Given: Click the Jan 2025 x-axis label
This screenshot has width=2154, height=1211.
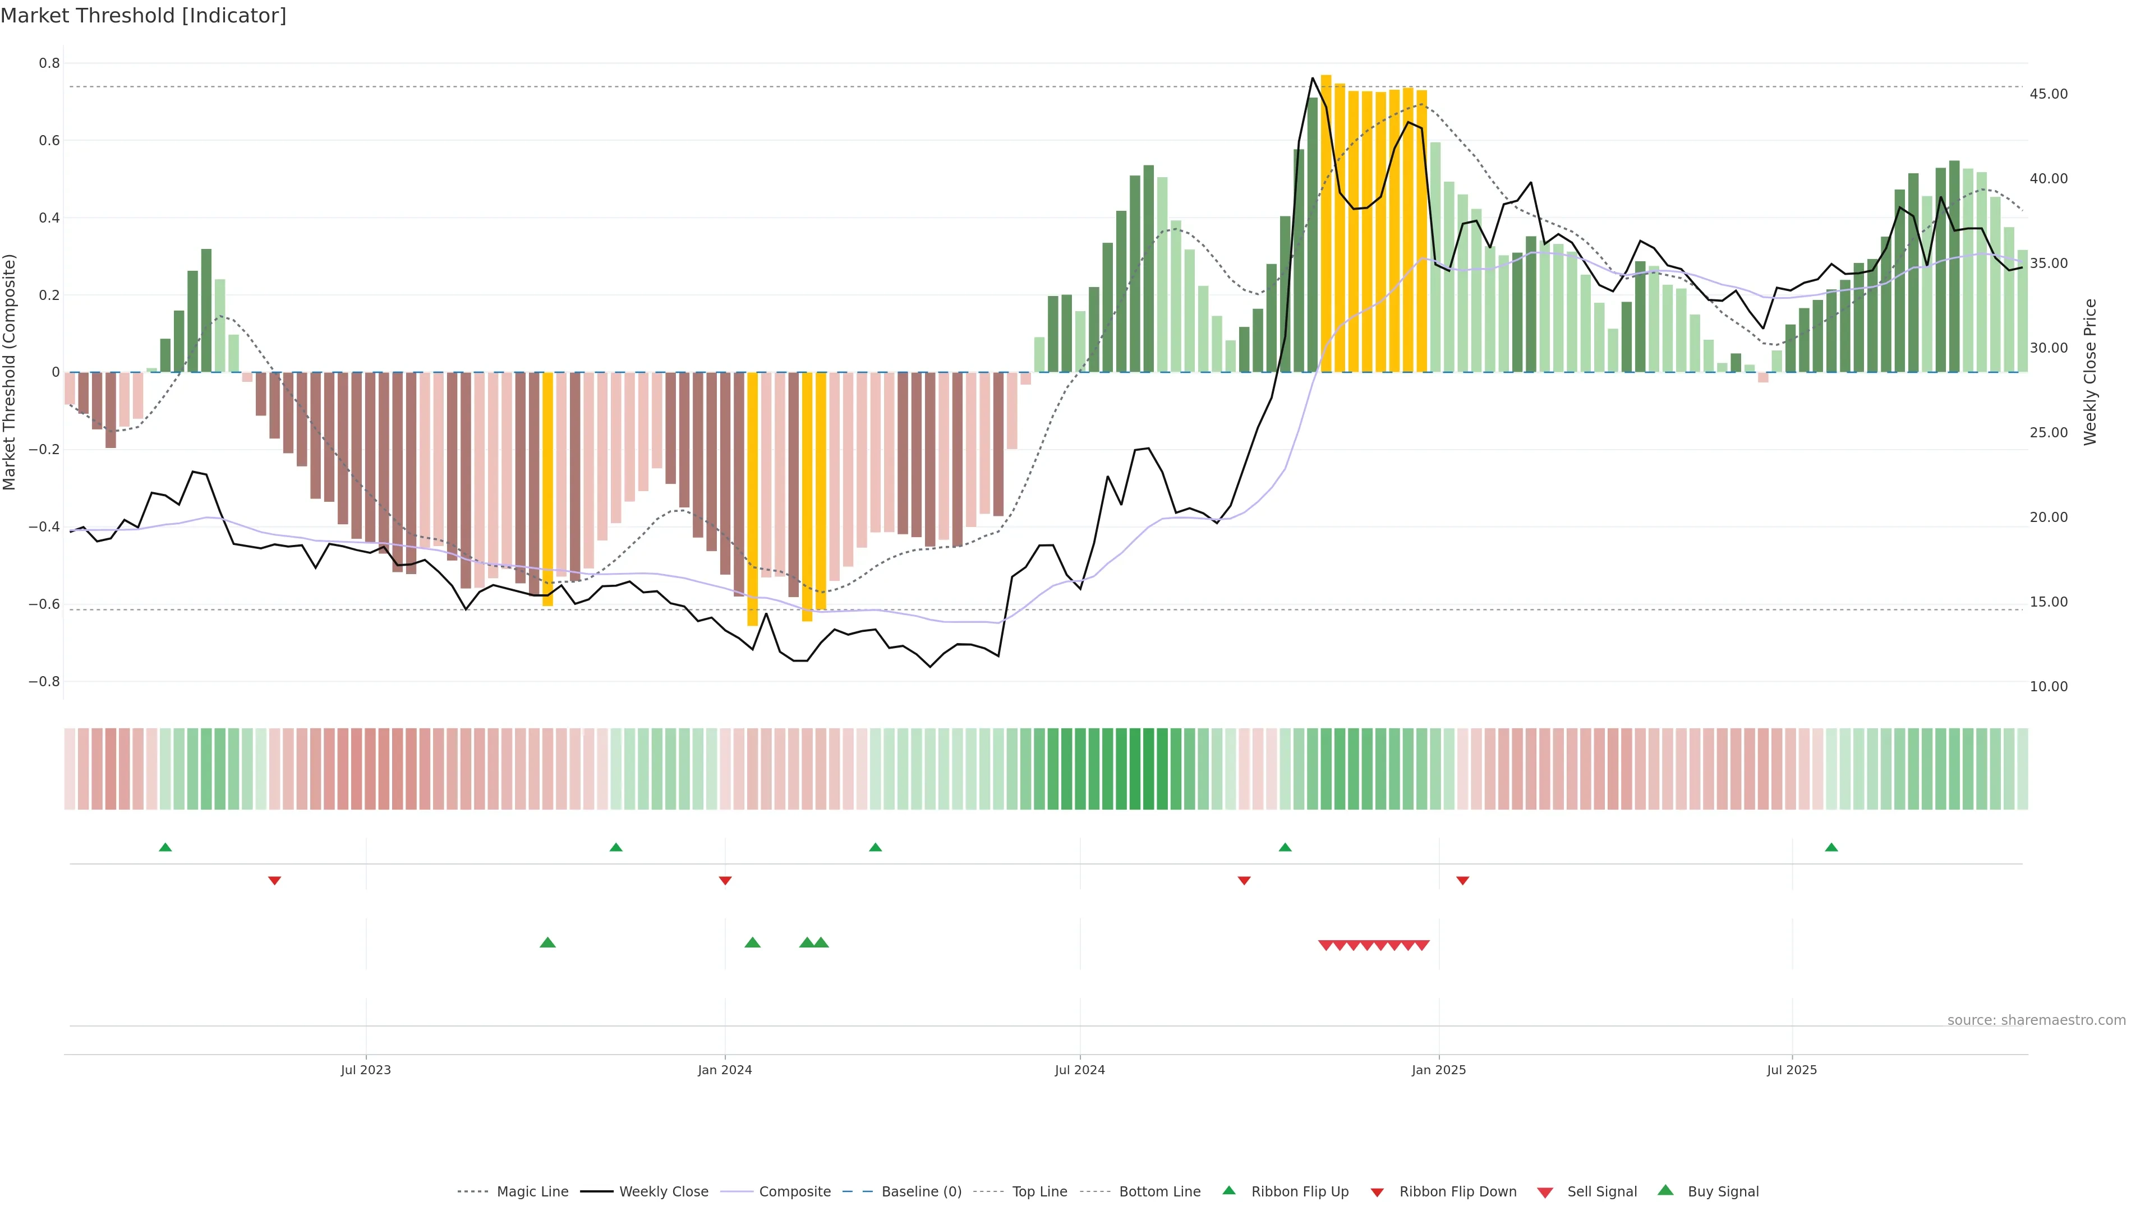Looking at the screenshot, I should click(x=1438, y=1070).
